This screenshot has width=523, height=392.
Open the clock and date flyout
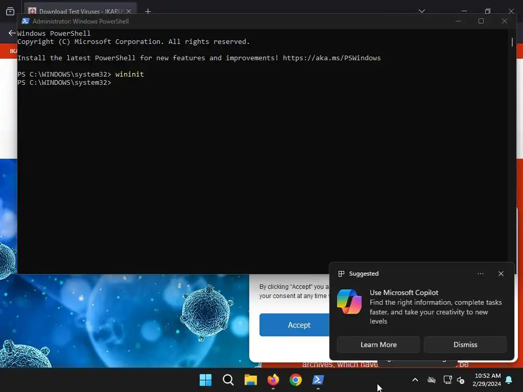pyautogui.click(x=487, y=380)
